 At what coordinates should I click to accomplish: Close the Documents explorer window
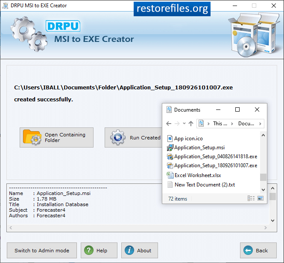257,109
